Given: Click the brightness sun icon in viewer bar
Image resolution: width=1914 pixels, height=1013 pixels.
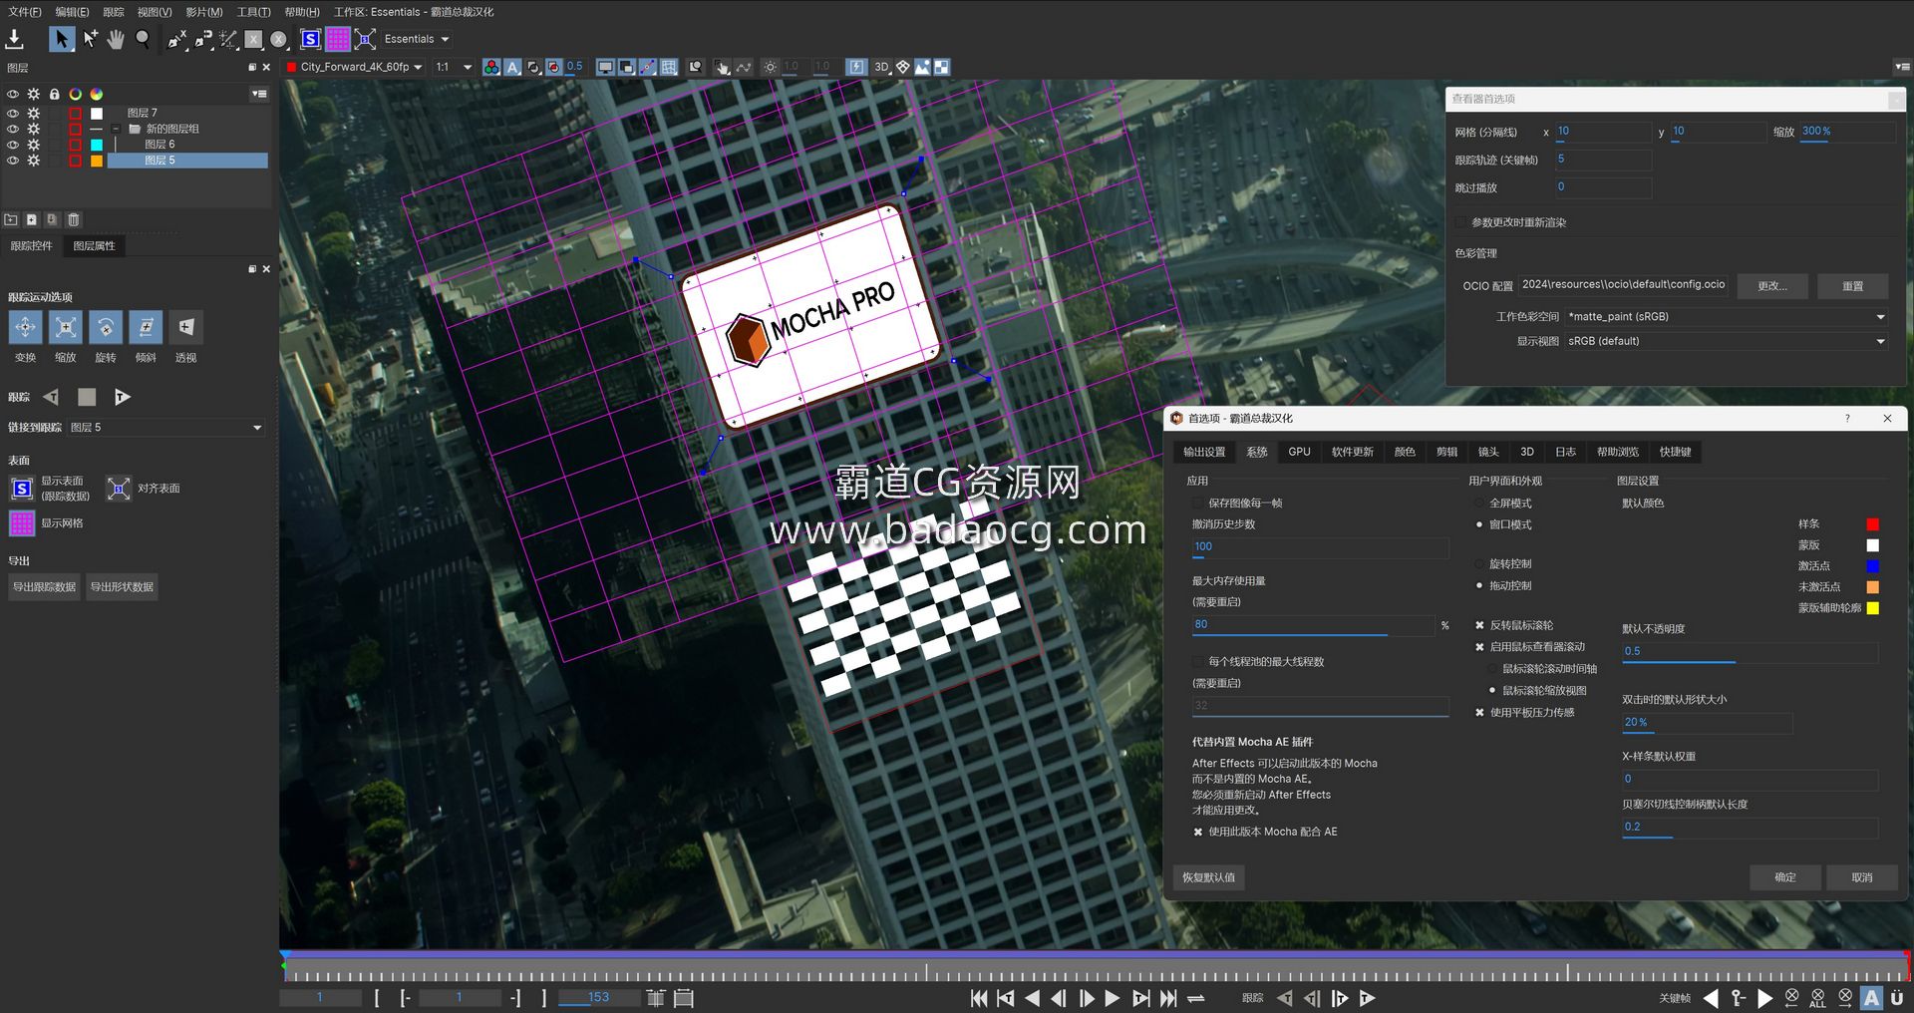Looking at the screenshot, I should pos(770,67).
